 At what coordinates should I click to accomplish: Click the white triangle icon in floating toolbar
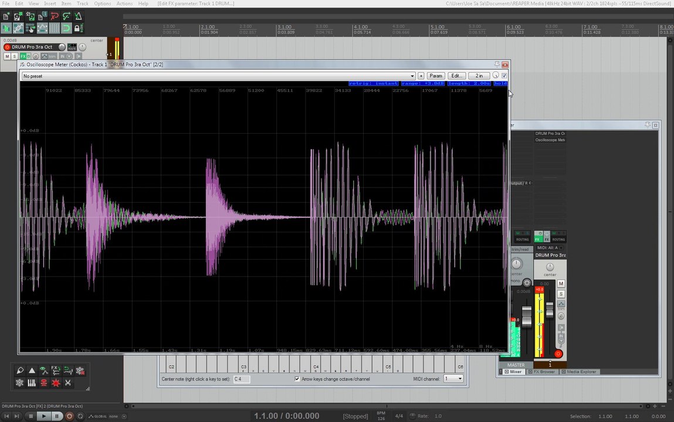(32, 370)
